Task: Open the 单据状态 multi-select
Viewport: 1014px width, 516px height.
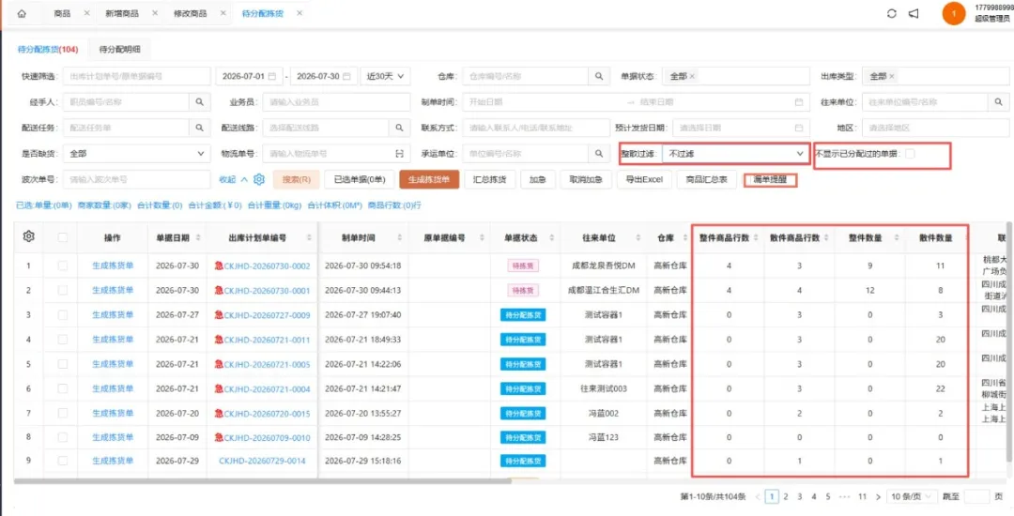Action: pos(737,76)
